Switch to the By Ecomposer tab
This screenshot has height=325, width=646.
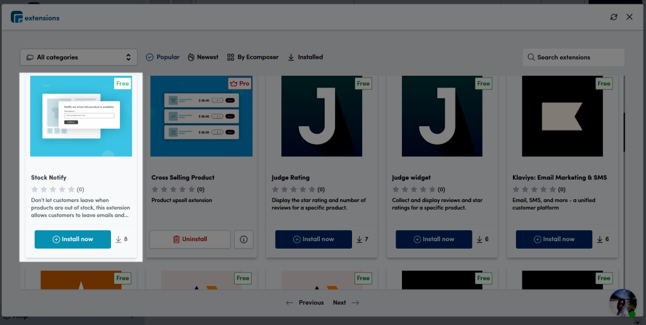click(x=253, y=57)
